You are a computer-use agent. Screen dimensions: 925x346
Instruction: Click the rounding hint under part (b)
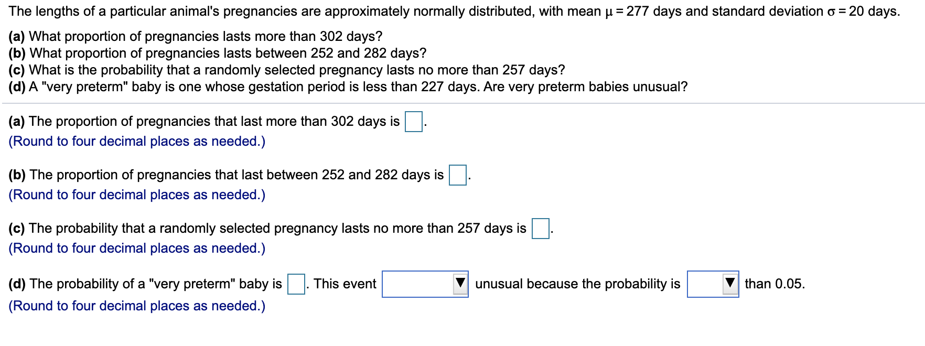click(137, 195)
